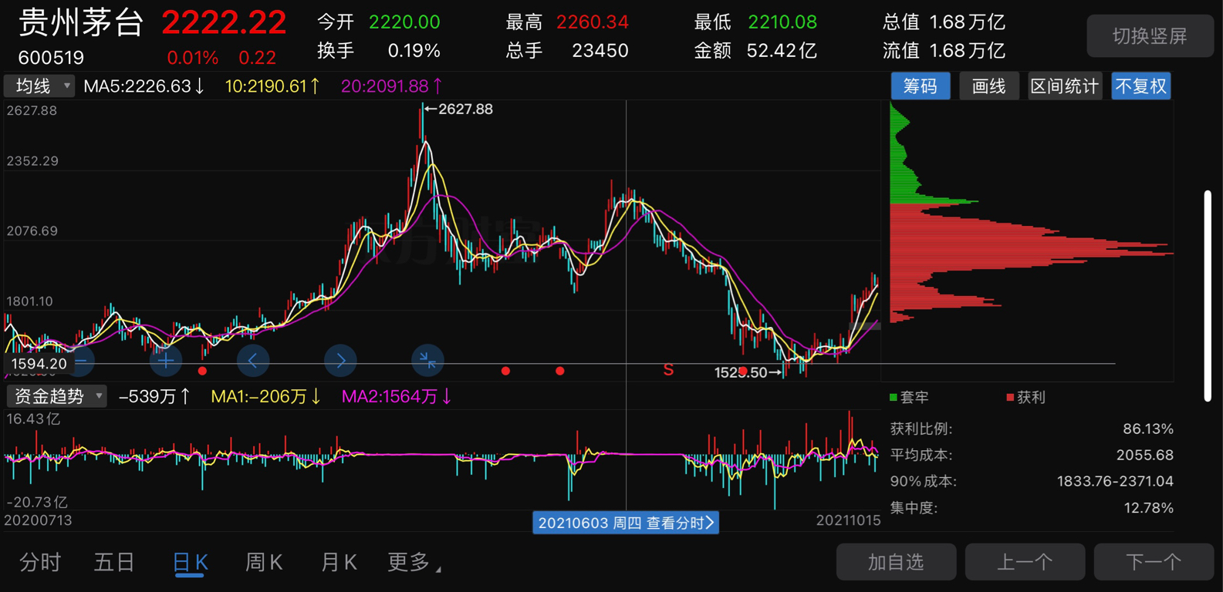Click the 平均成本 2055.68 value

point(1144,455)
